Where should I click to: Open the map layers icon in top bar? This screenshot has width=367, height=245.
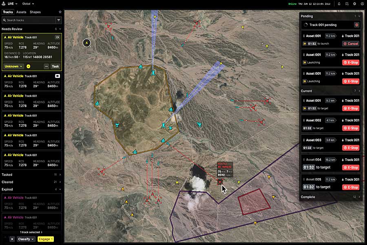point(347,4)
